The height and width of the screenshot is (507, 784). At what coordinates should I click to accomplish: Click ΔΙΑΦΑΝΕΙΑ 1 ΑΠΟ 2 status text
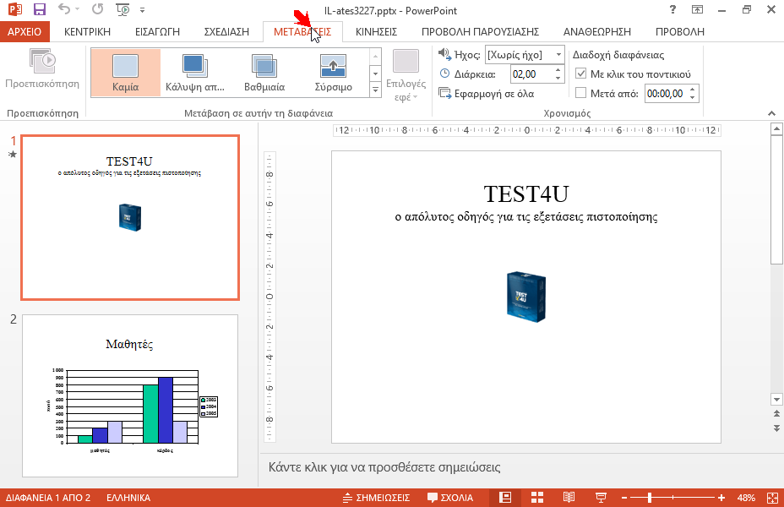click(x=48, y=498)
